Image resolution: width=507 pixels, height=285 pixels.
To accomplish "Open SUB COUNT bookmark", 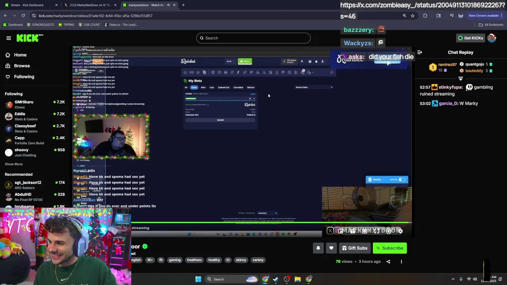I will coord(89,25).
